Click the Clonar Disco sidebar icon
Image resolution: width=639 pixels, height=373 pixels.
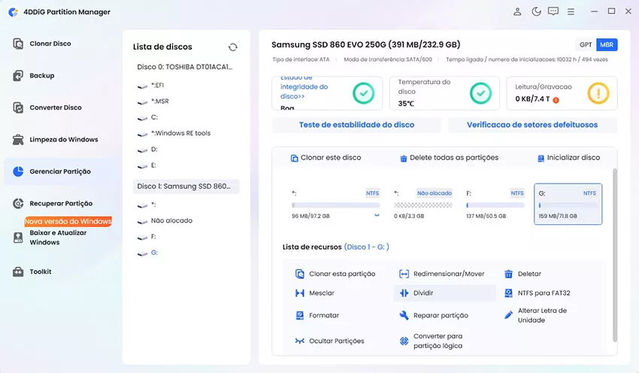pyautogui.click(x=18, y=44)
